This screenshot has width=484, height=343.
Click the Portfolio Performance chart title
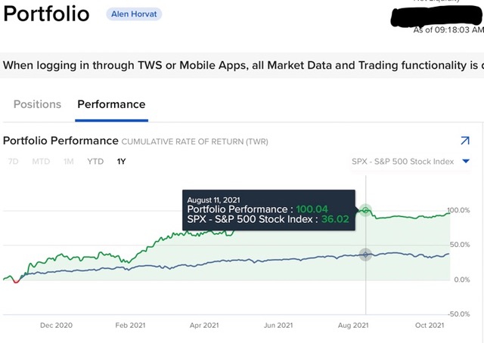click(x=60, y=141)
